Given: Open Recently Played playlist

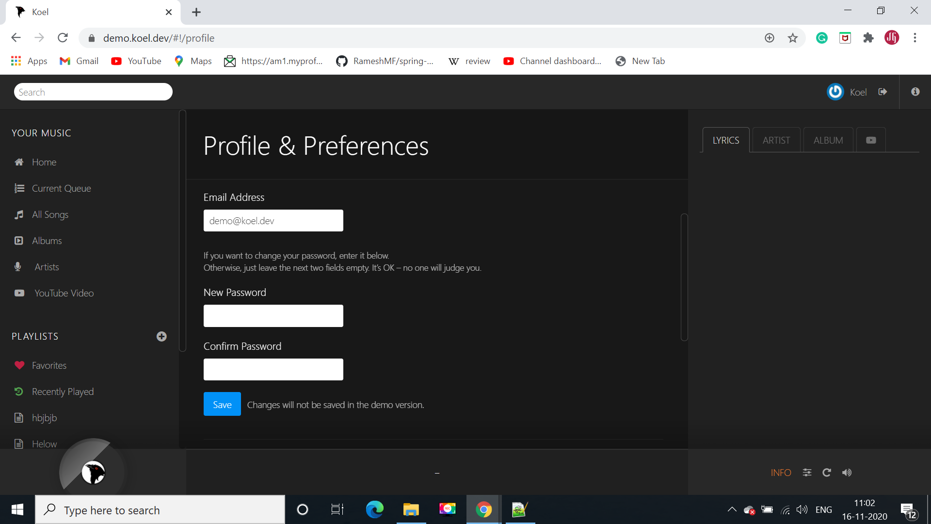Looking at the screenshot, I should click(x=63, y=392).
